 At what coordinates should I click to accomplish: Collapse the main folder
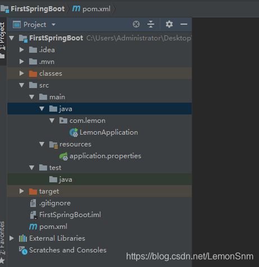coord(32,97)
